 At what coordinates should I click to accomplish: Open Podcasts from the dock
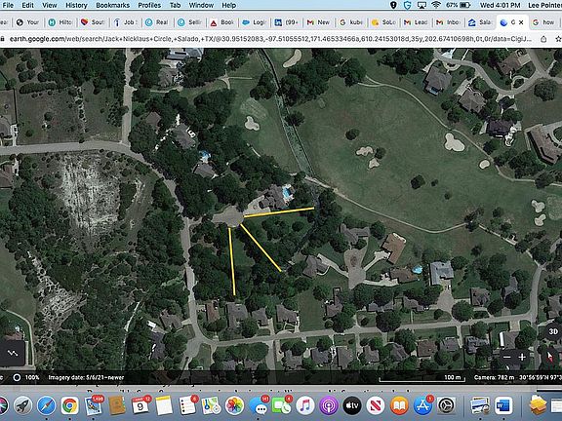[329, 405]
